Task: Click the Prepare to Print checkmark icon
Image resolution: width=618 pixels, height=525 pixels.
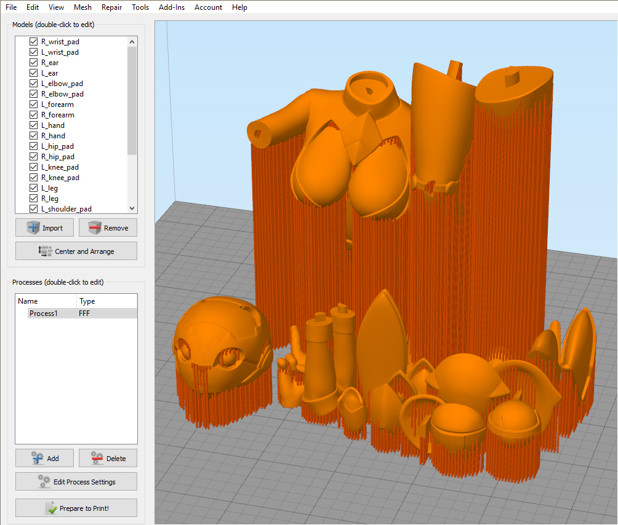Action: point(51,508)
